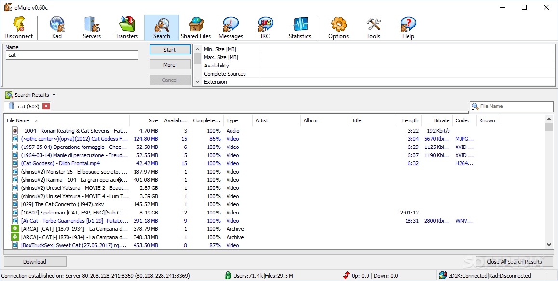This screenshot has height=281, width=558.
Task: Select "(1957-05-04) Operazione formaggio" result row
Action: [274, 147]
